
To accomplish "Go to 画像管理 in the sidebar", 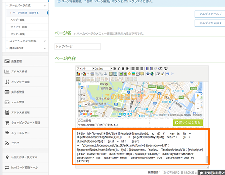I will [x=25, y=61].
